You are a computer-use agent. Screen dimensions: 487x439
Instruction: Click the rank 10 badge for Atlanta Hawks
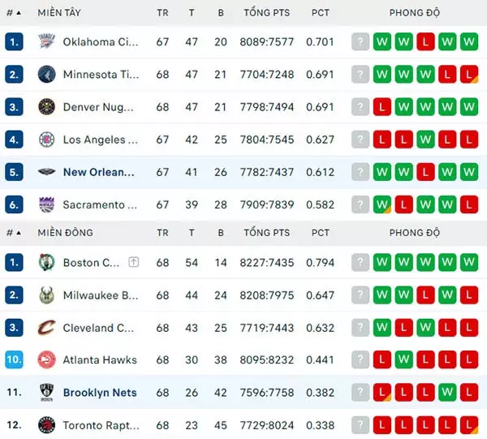(14, 359)
